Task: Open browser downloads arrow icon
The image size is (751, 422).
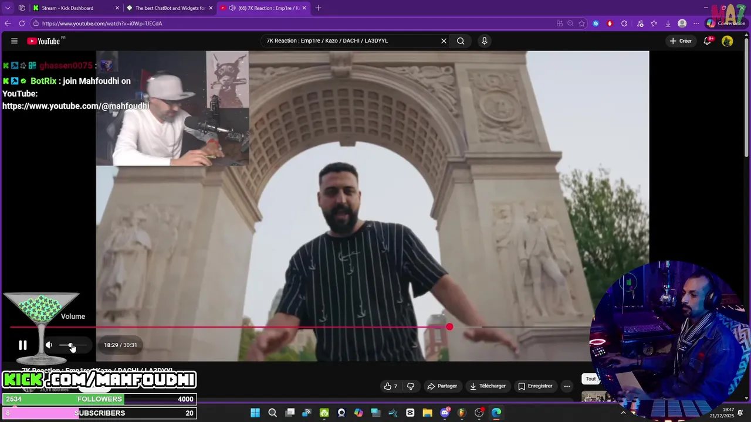Action: (x=668, y=23)
